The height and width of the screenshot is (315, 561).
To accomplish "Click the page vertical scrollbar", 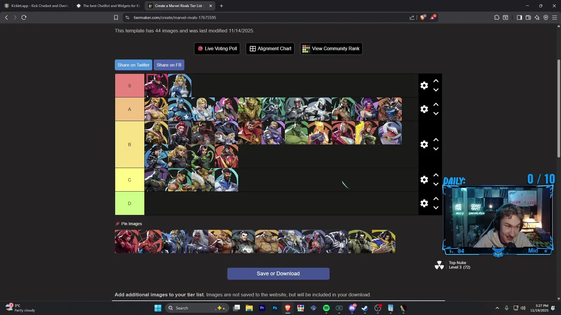I will point(559,109).
